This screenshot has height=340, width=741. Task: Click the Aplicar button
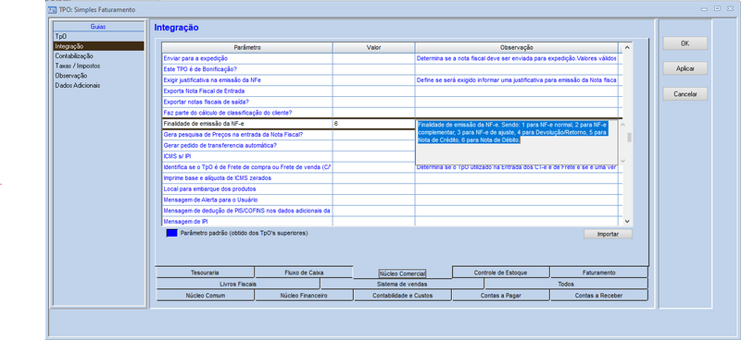684,69
